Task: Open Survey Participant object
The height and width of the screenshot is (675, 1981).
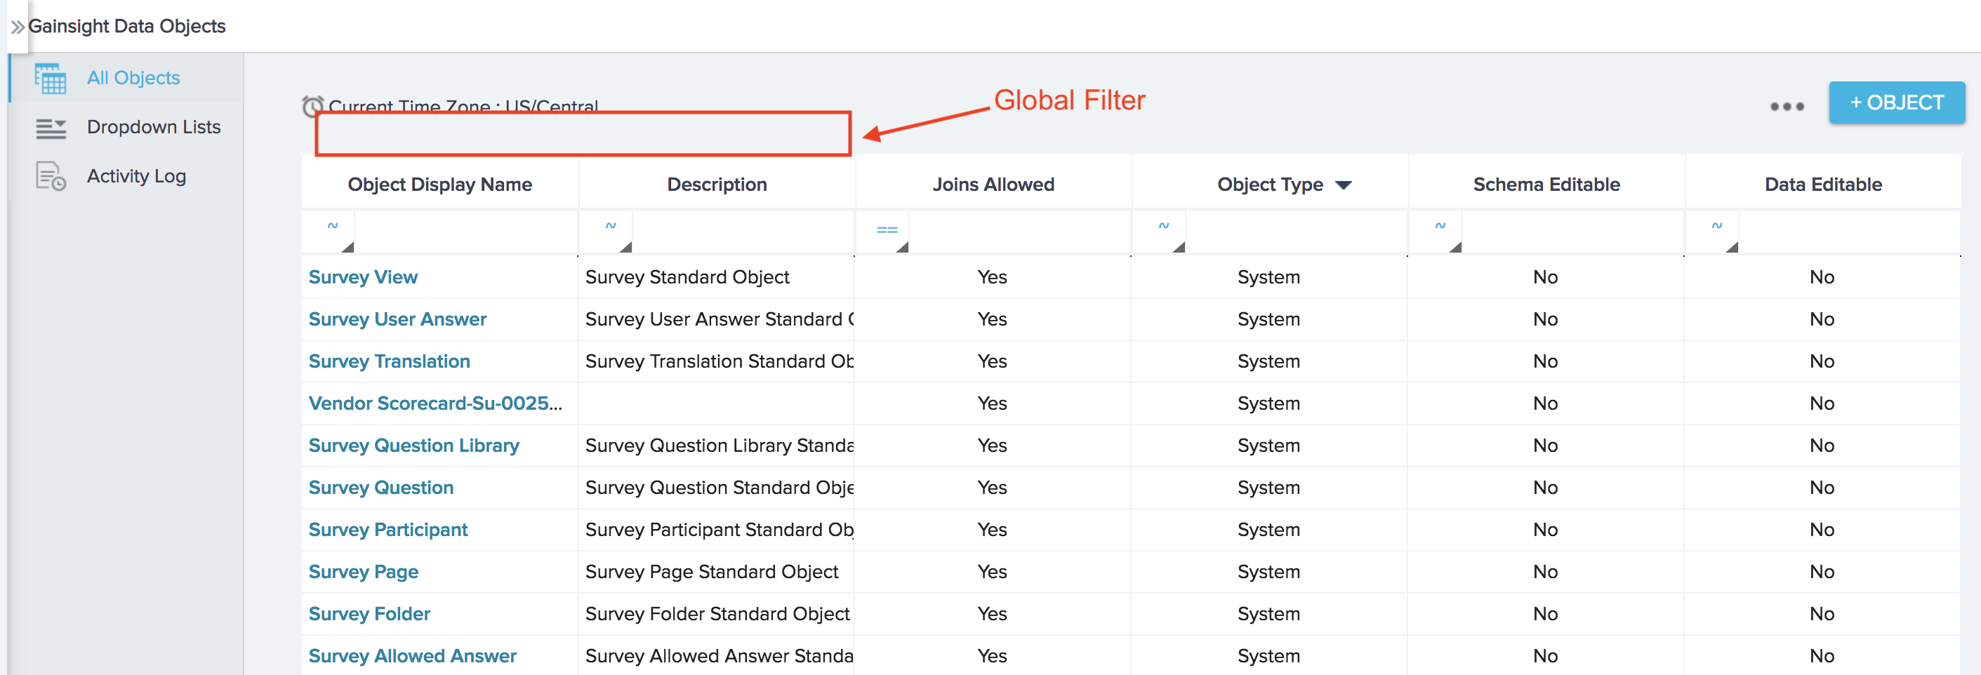Action: 387,530
